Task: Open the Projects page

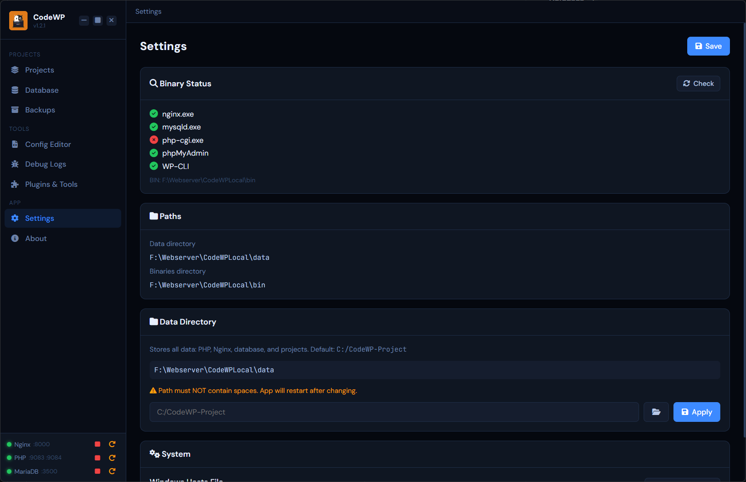Action: [x=39, y=70]
